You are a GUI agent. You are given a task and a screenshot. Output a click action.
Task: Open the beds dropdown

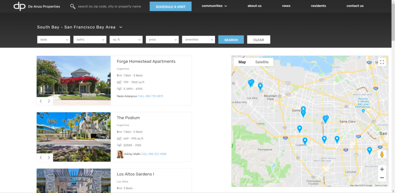coord(54,39)
